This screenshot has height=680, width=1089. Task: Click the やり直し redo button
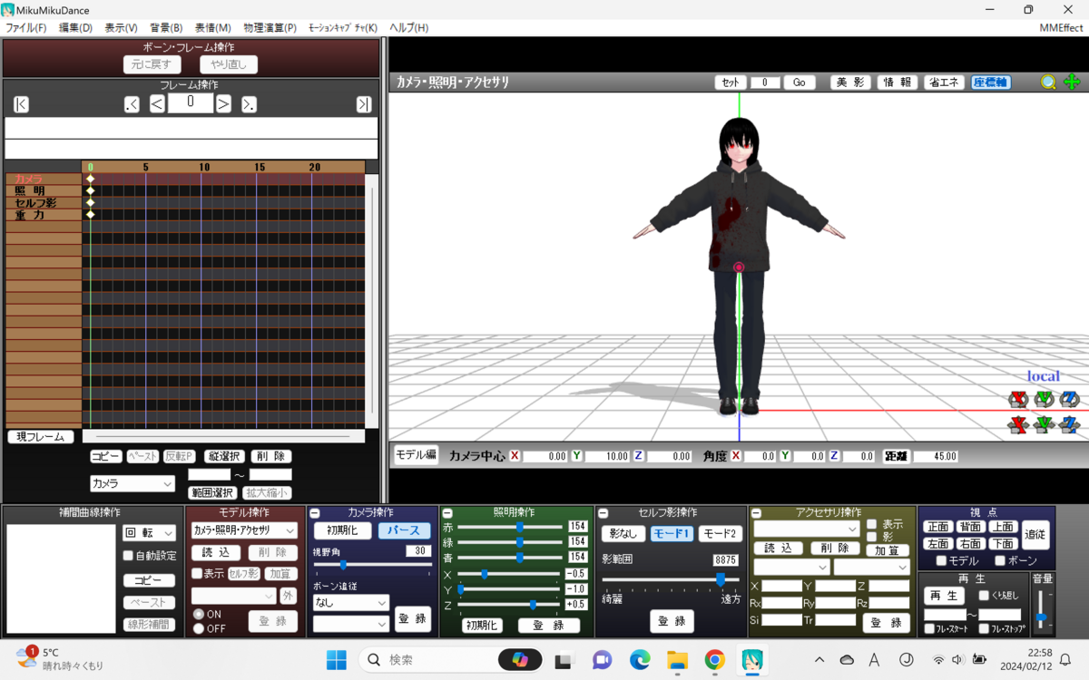(x=229, y=64)
